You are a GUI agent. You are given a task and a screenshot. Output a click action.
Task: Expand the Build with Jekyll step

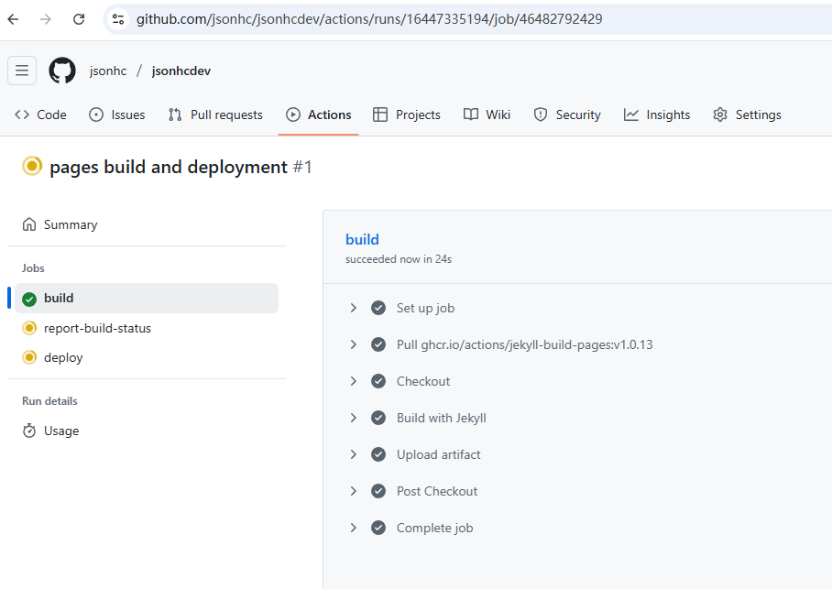click(354, 418)
